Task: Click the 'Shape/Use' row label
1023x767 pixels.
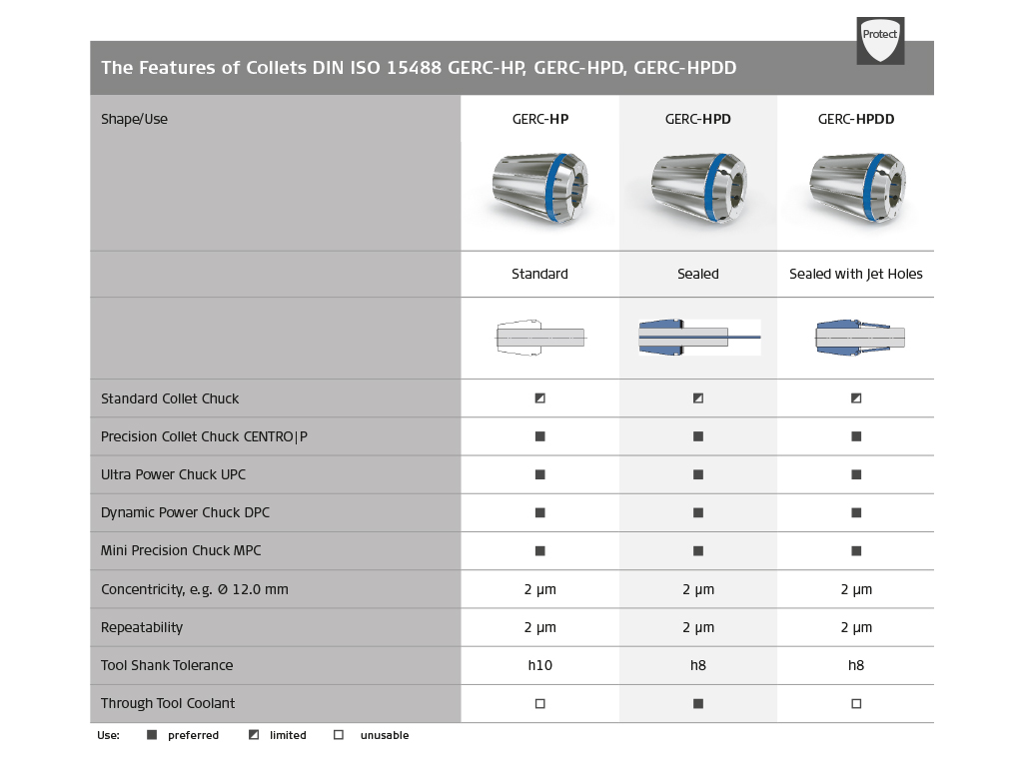Action: pos(135,120)
